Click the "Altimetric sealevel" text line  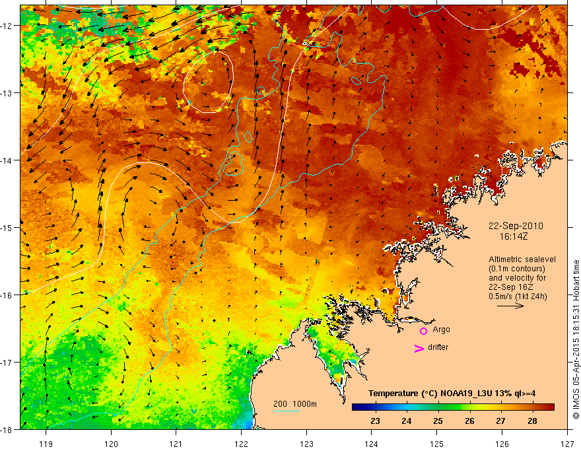pos(522,259)
